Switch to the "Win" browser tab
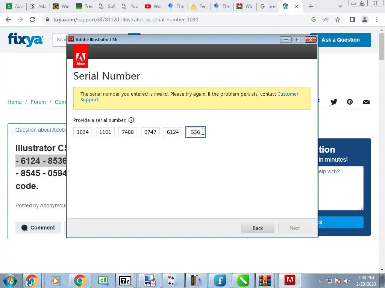 tap(245, 6)
